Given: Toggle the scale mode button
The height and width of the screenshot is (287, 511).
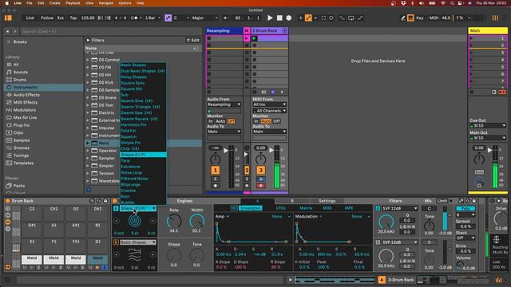Looking at the screenshot, I should pyautogui.click(x=168, y=18).
